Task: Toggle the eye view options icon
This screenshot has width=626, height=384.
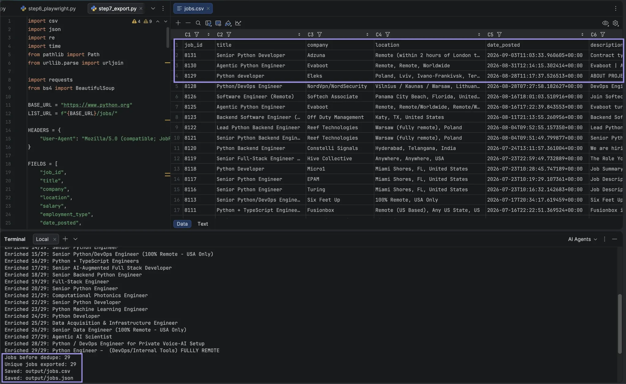Action: pyautogui.click(x=605, y=23)
